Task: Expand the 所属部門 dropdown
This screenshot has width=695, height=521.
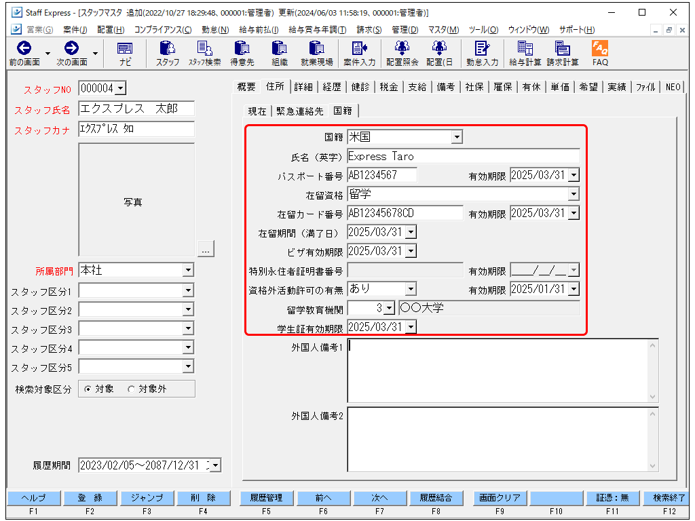Action: point(189,270)
